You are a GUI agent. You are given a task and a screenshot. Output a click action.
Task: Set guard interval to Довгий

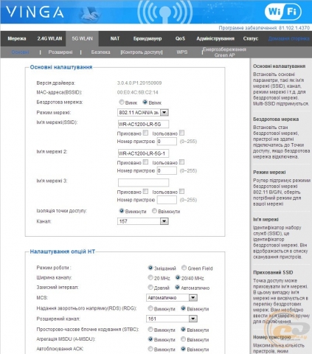150,288
